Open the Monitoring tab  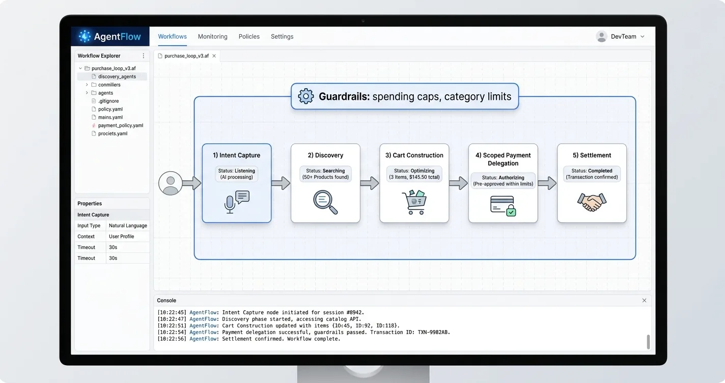click(x=213, y=37)
